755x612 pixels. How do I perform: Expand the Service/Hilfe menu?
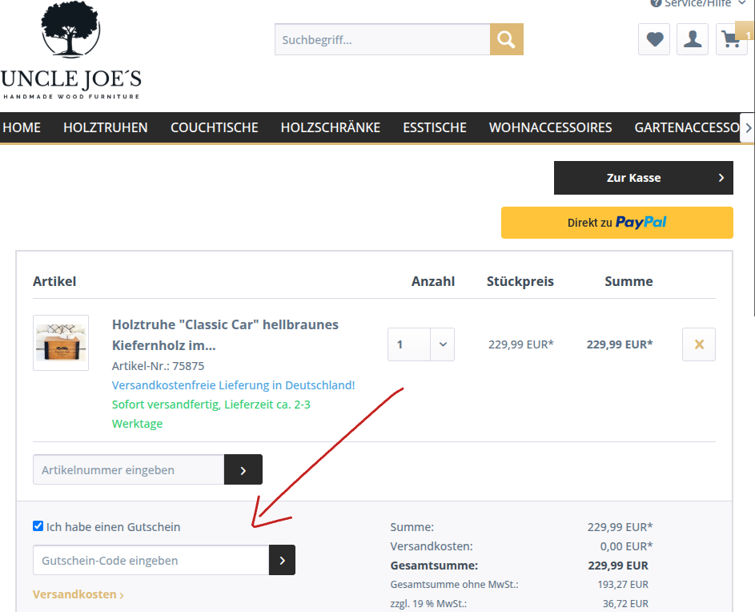pyautogui.click(x=697, y=3)
